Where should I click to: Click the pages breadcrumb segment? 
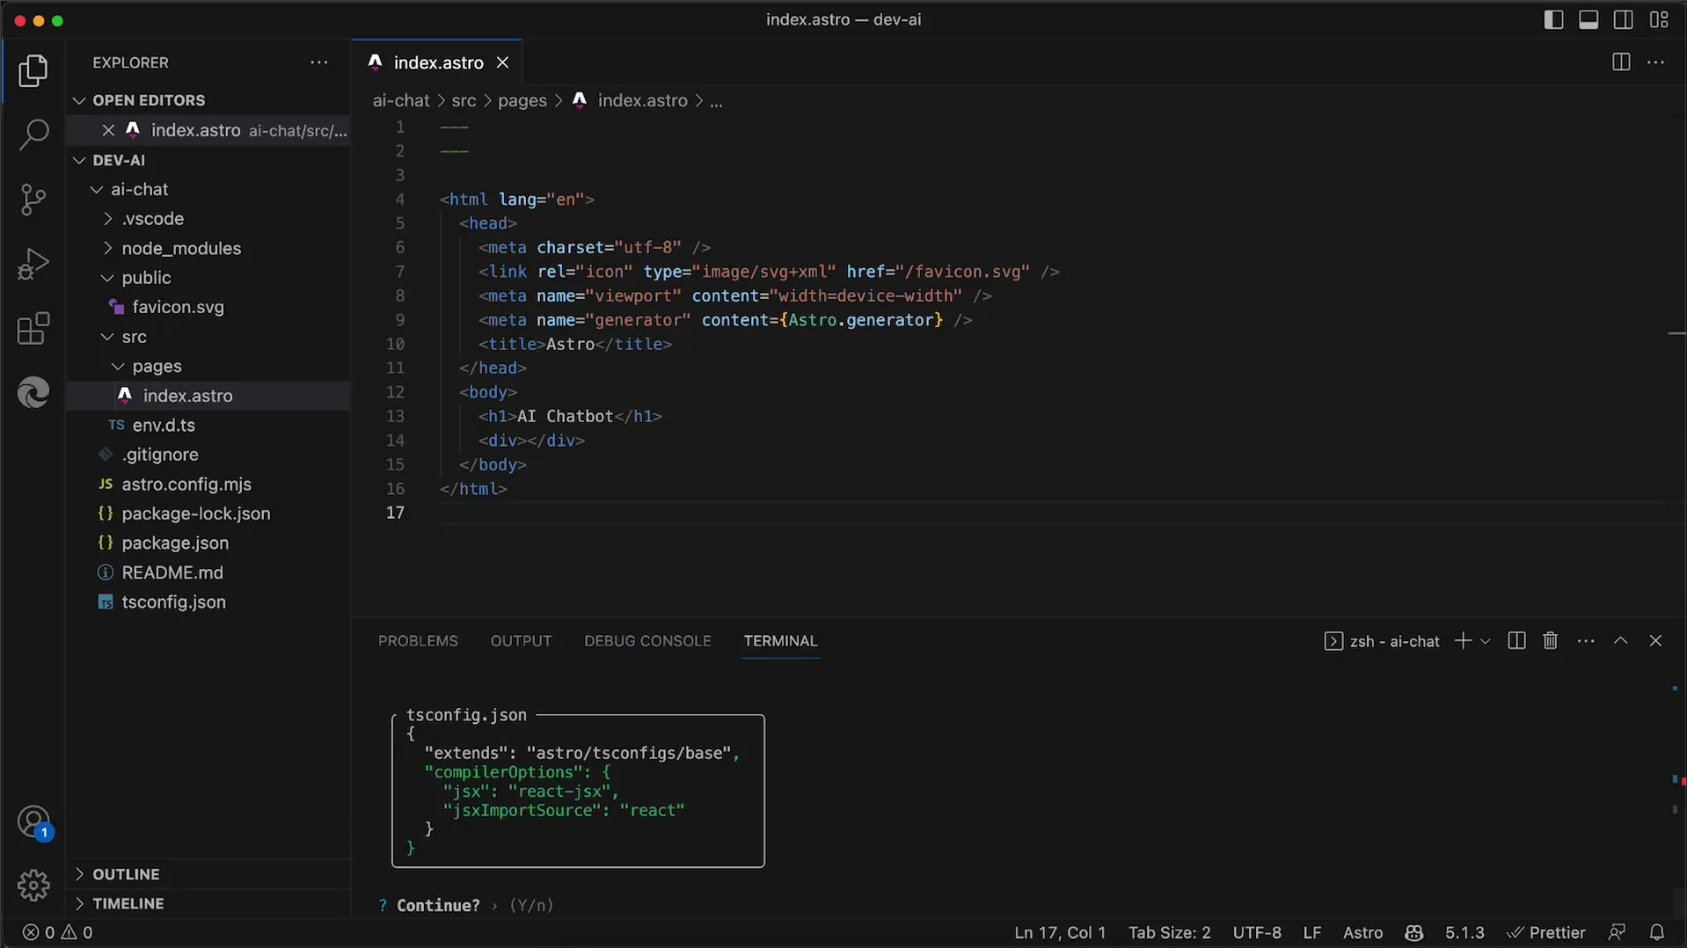point(522,100)
